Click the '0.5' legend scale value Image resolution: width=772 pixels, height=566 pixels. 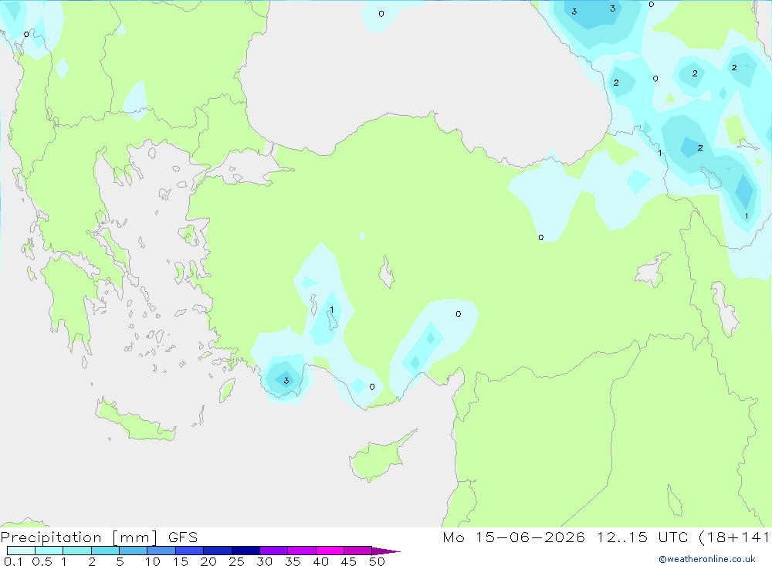[42, 561]
